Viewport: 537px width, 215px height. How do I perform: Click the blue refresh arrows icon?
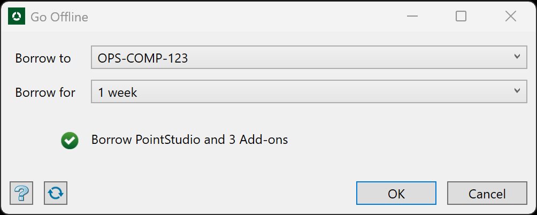(x=56, y=193)
